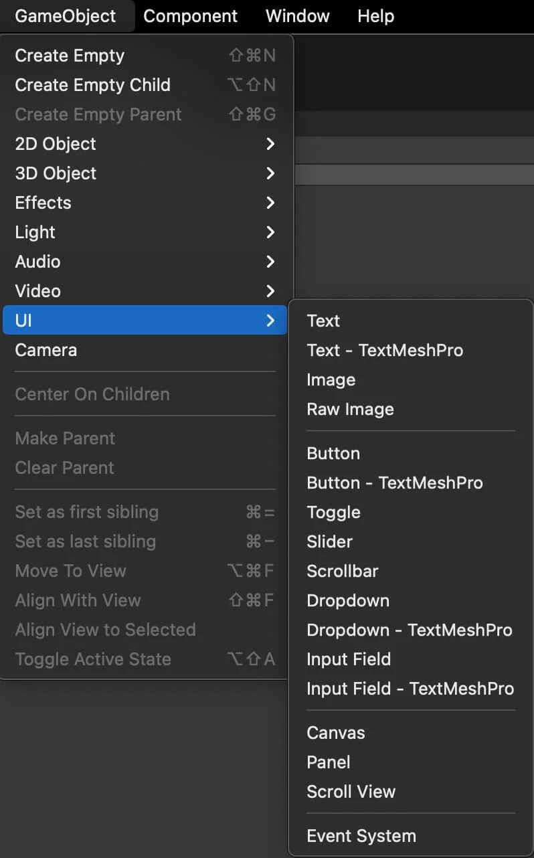Open the Component menu

click(191, 16)
